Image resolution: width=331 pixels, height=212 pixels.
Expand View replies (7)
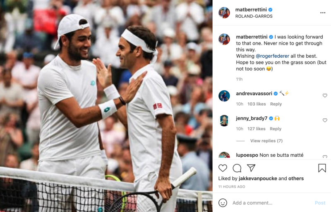pyautogui.click(x=266, y=141)
